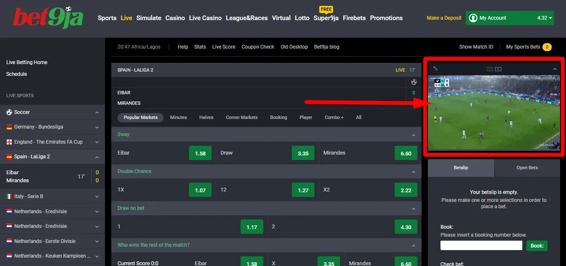Screen dimensions: 566x266
Task: Click the FREE badge above Super9ja
Action: pos(326,9)
